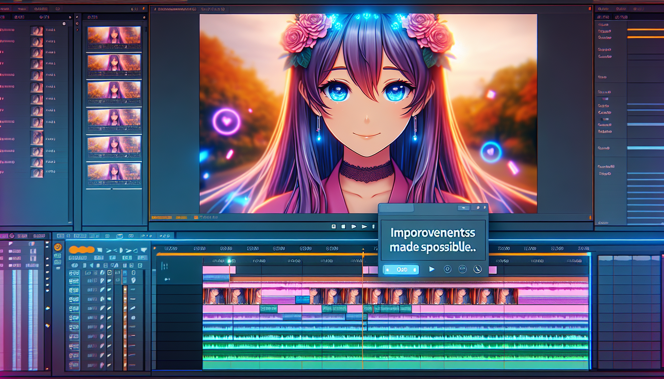Click the highlighted folder icon in timeline toolbar

tap(120, 236)
